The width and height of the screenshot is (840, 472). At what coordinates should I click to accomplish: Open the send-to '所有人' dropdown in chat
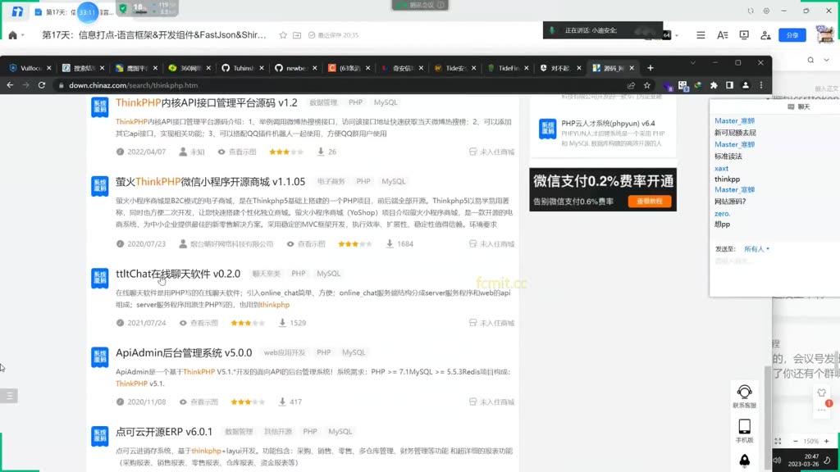coord(756,249)
